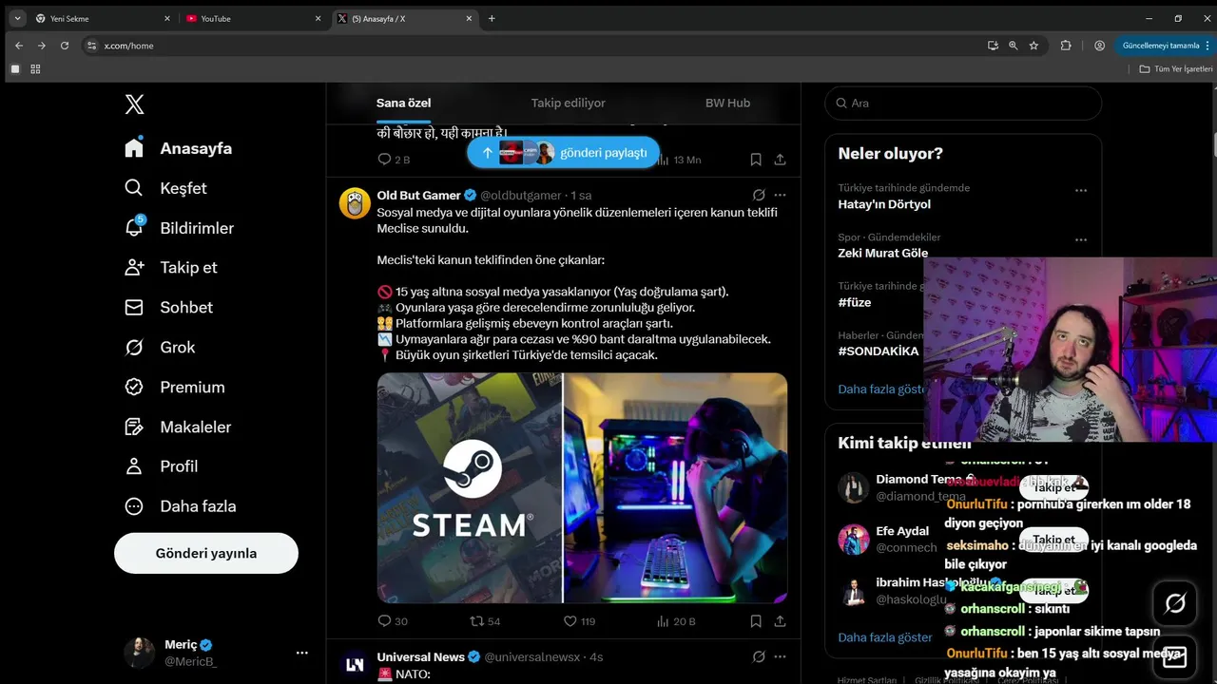Open Old But Gamer avatar
The width and height of the screenshot is (1217, 684).
tap(355, 203)
